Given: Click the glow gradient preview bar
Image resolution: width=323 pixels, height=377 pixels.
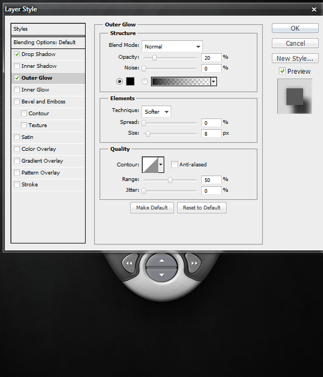Looking at the screenshot, I should pos(181,81).
